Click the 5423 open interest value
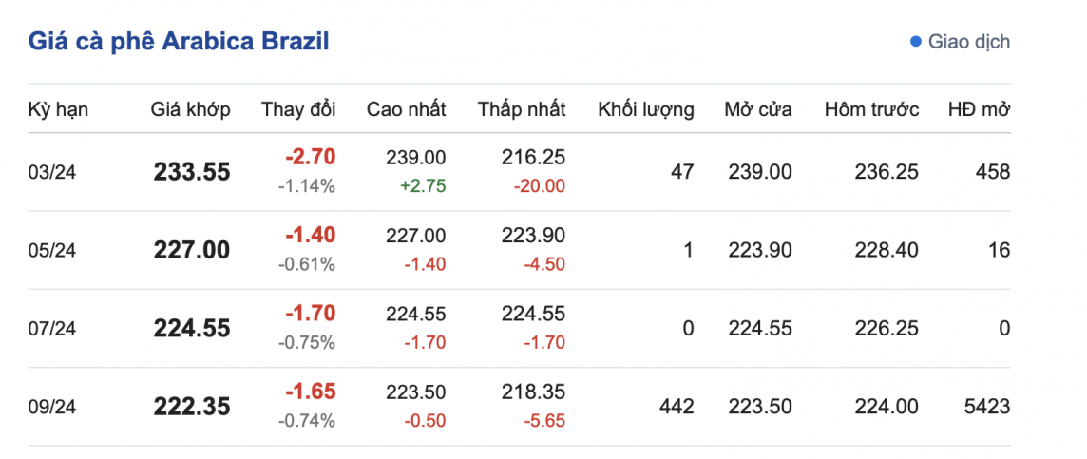Screen dimensions: 1087x459 click(x=985, y=407)
